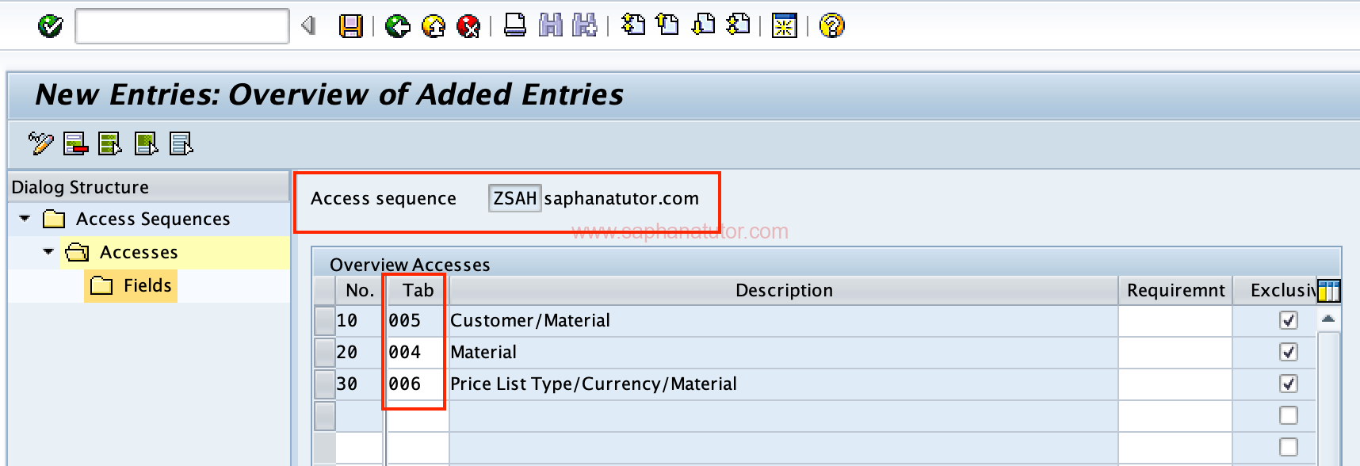
Task: Click Requirement field for Customer/Material row
Action: tap(1175, 321)
